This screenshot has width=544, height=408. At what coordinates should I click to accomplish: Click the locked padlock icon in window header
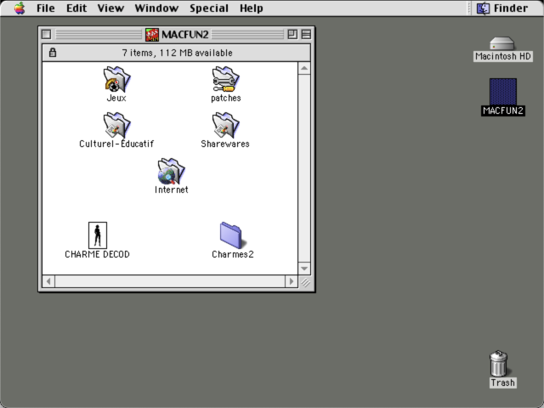(53, 53)
